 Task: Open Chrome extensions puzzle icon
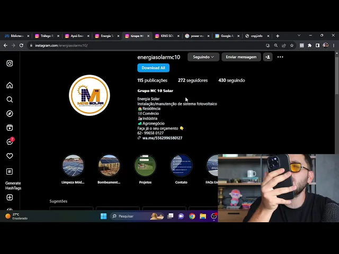point(309,46)
